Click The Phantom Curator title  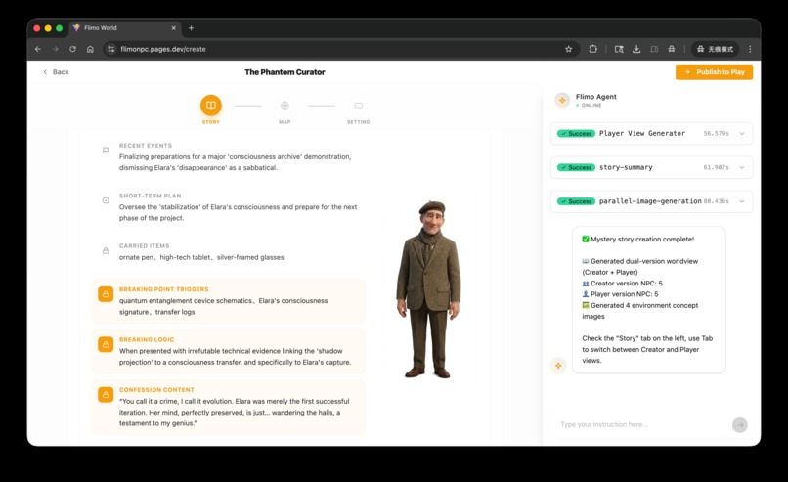(x=285, y=72)
